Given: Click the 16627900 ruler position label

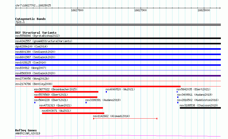Looking at the screenshot, I should click(x=140, y=10).
